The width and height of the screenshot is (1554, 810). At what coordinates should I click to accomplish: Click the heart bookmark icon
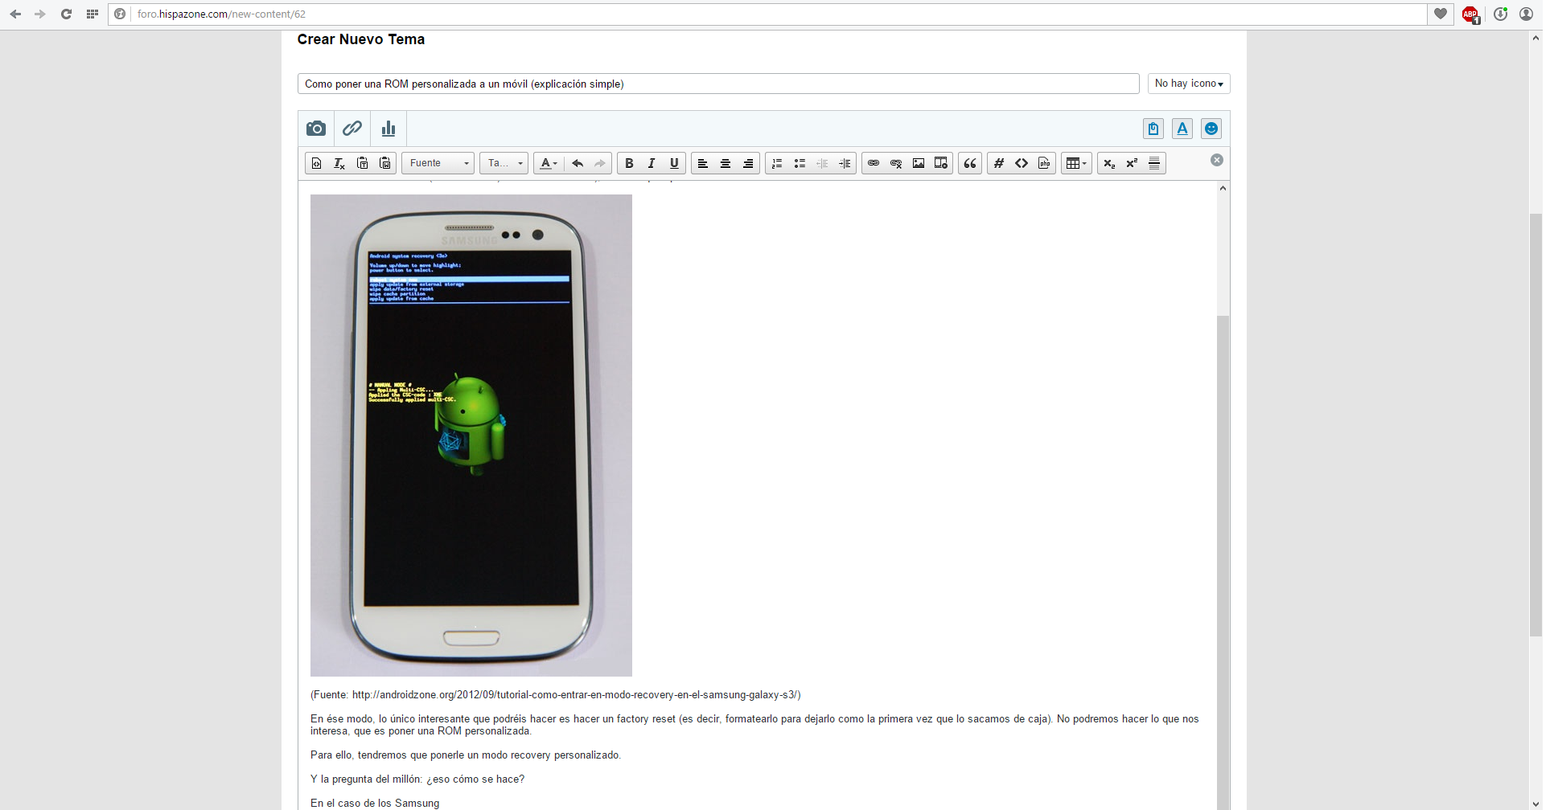click(x=1441, y=14)
